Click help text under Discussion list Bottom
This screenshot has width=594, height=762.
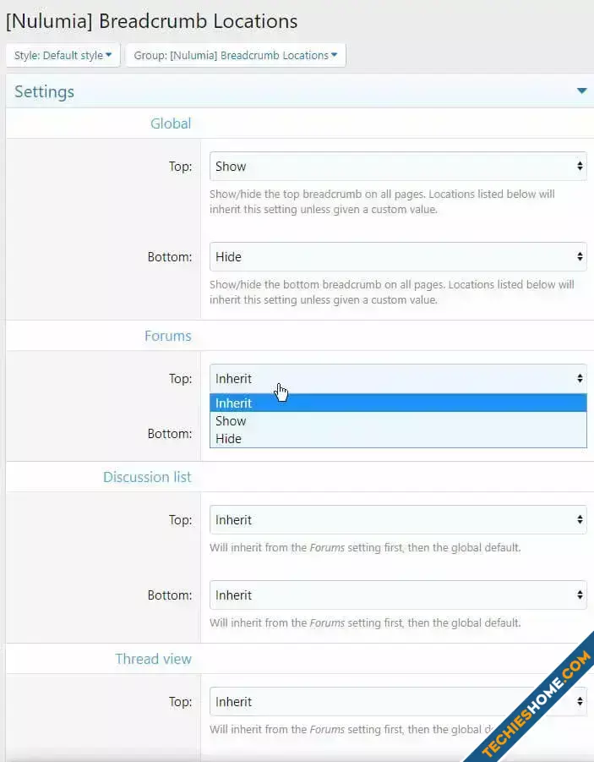point(365,623)
